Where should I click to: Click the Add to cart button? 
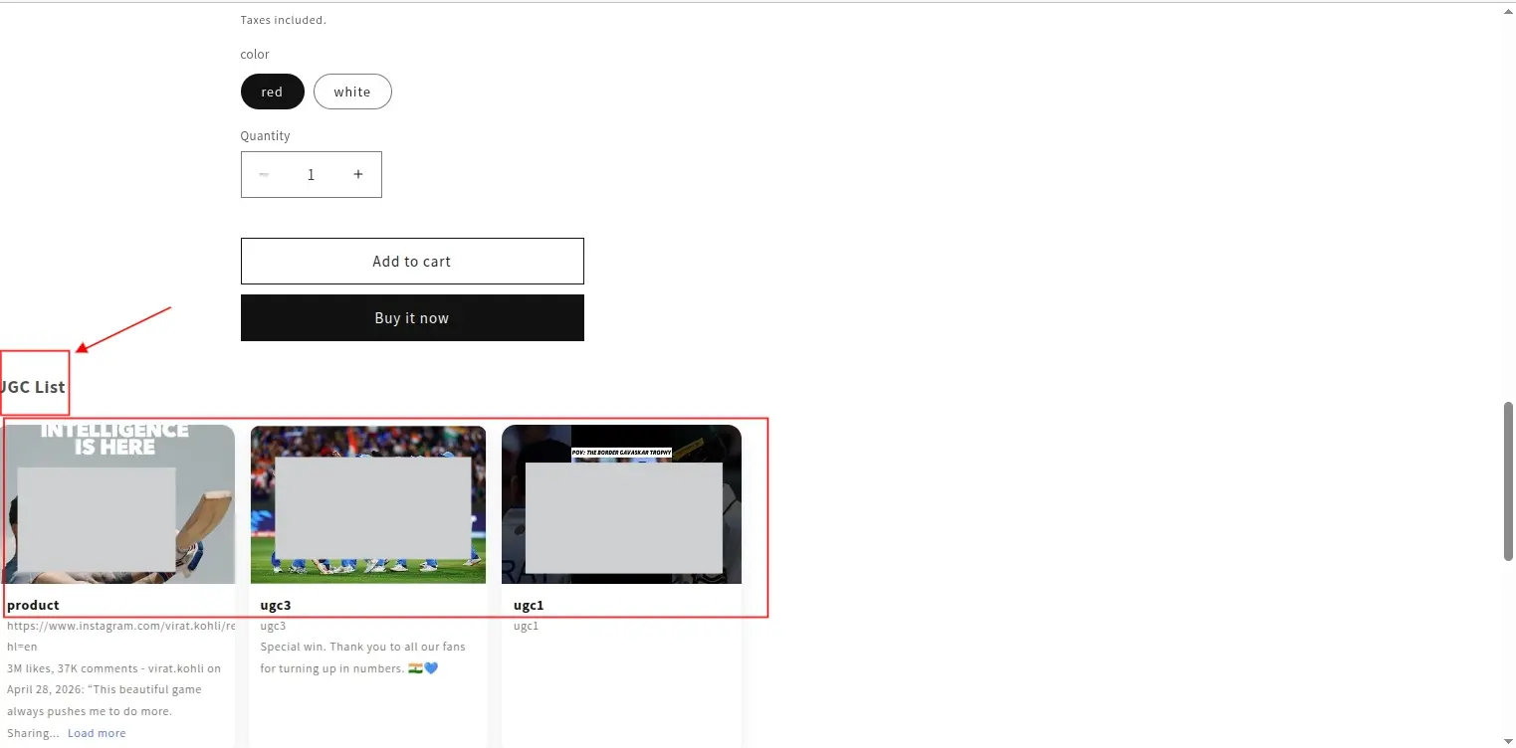click(412, 261)
